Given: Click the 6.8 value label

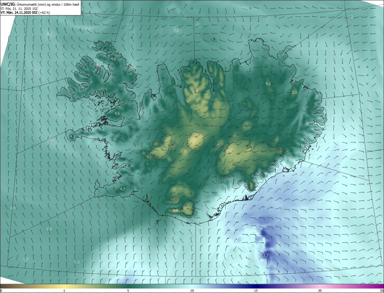Looking at the screenshot, I should (x=77, y=262).
